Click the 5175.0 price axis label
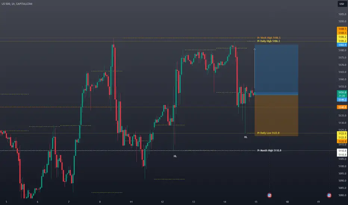The height and width of the screenshot is (205, 348). 342,58
